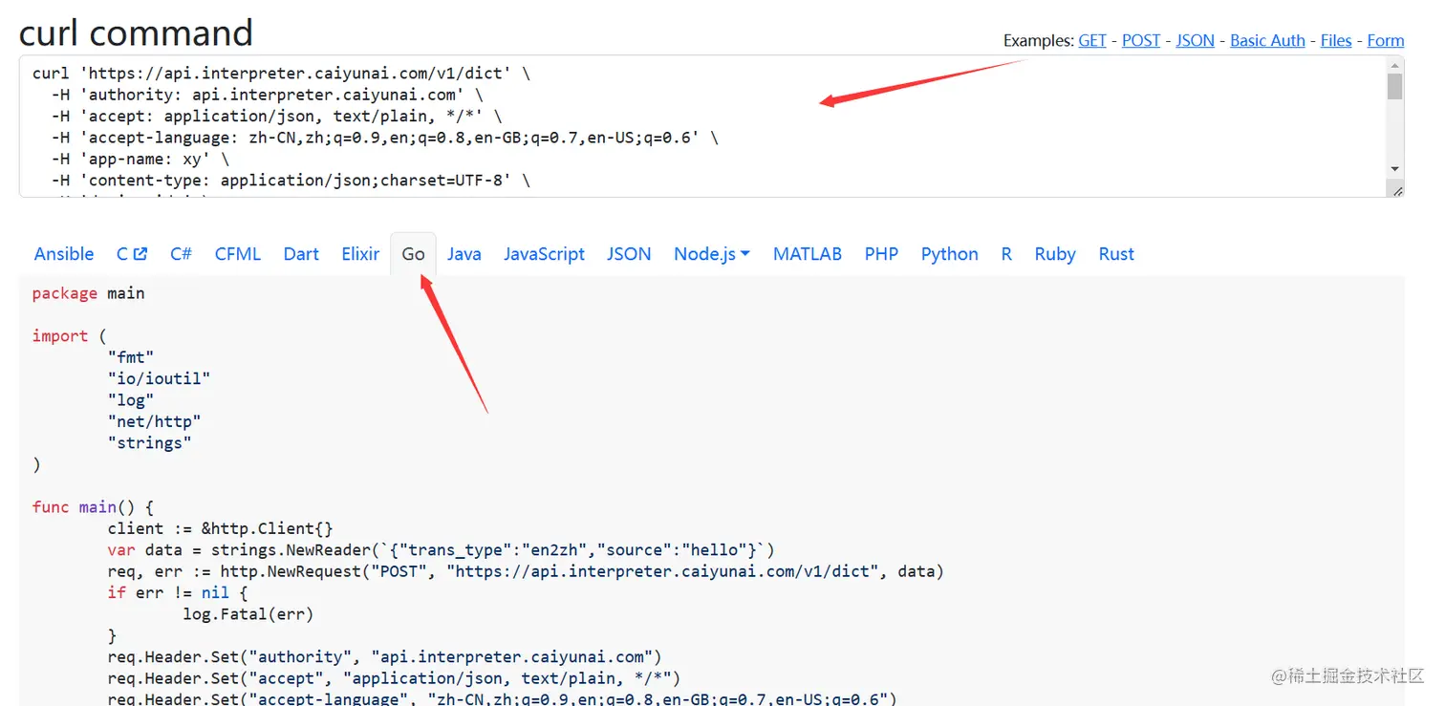Show the PHP conversion tab
Viewport: 1445px width, 706px height.
(881, 254)
